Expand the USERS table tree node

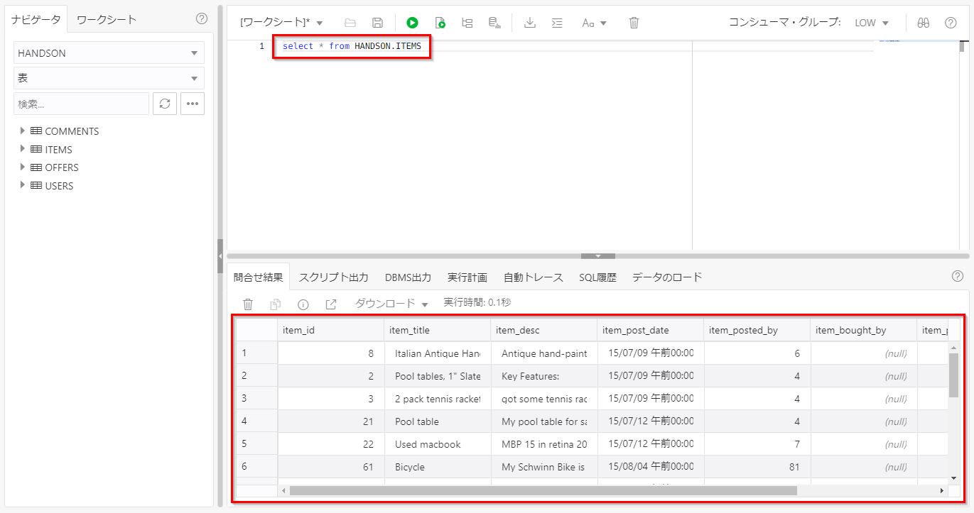[x=23, y=185]
